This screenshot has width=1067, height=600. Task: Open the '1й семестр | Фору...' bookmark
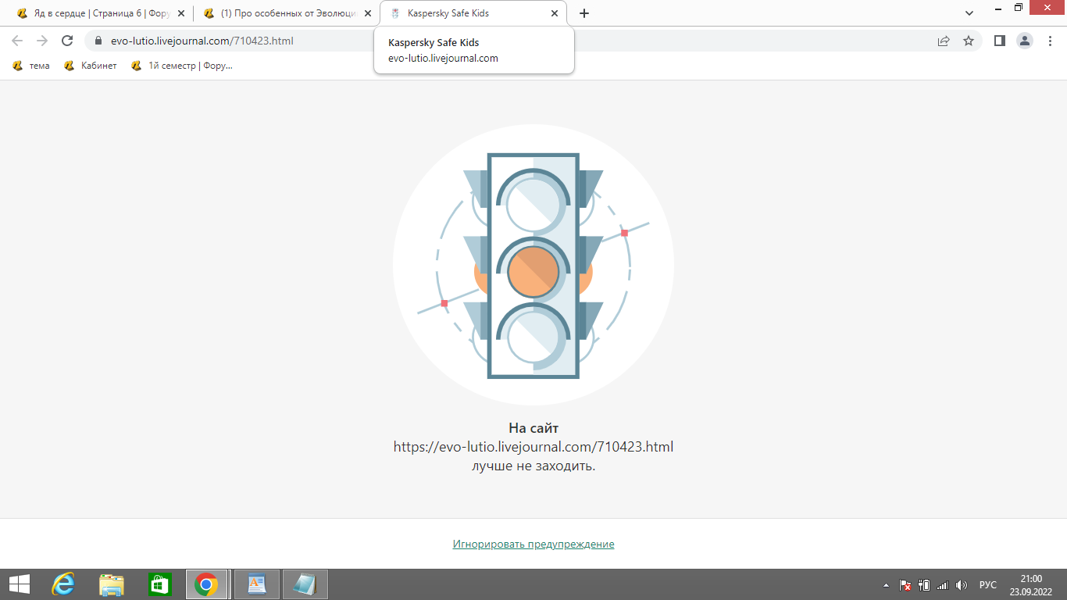182,66
